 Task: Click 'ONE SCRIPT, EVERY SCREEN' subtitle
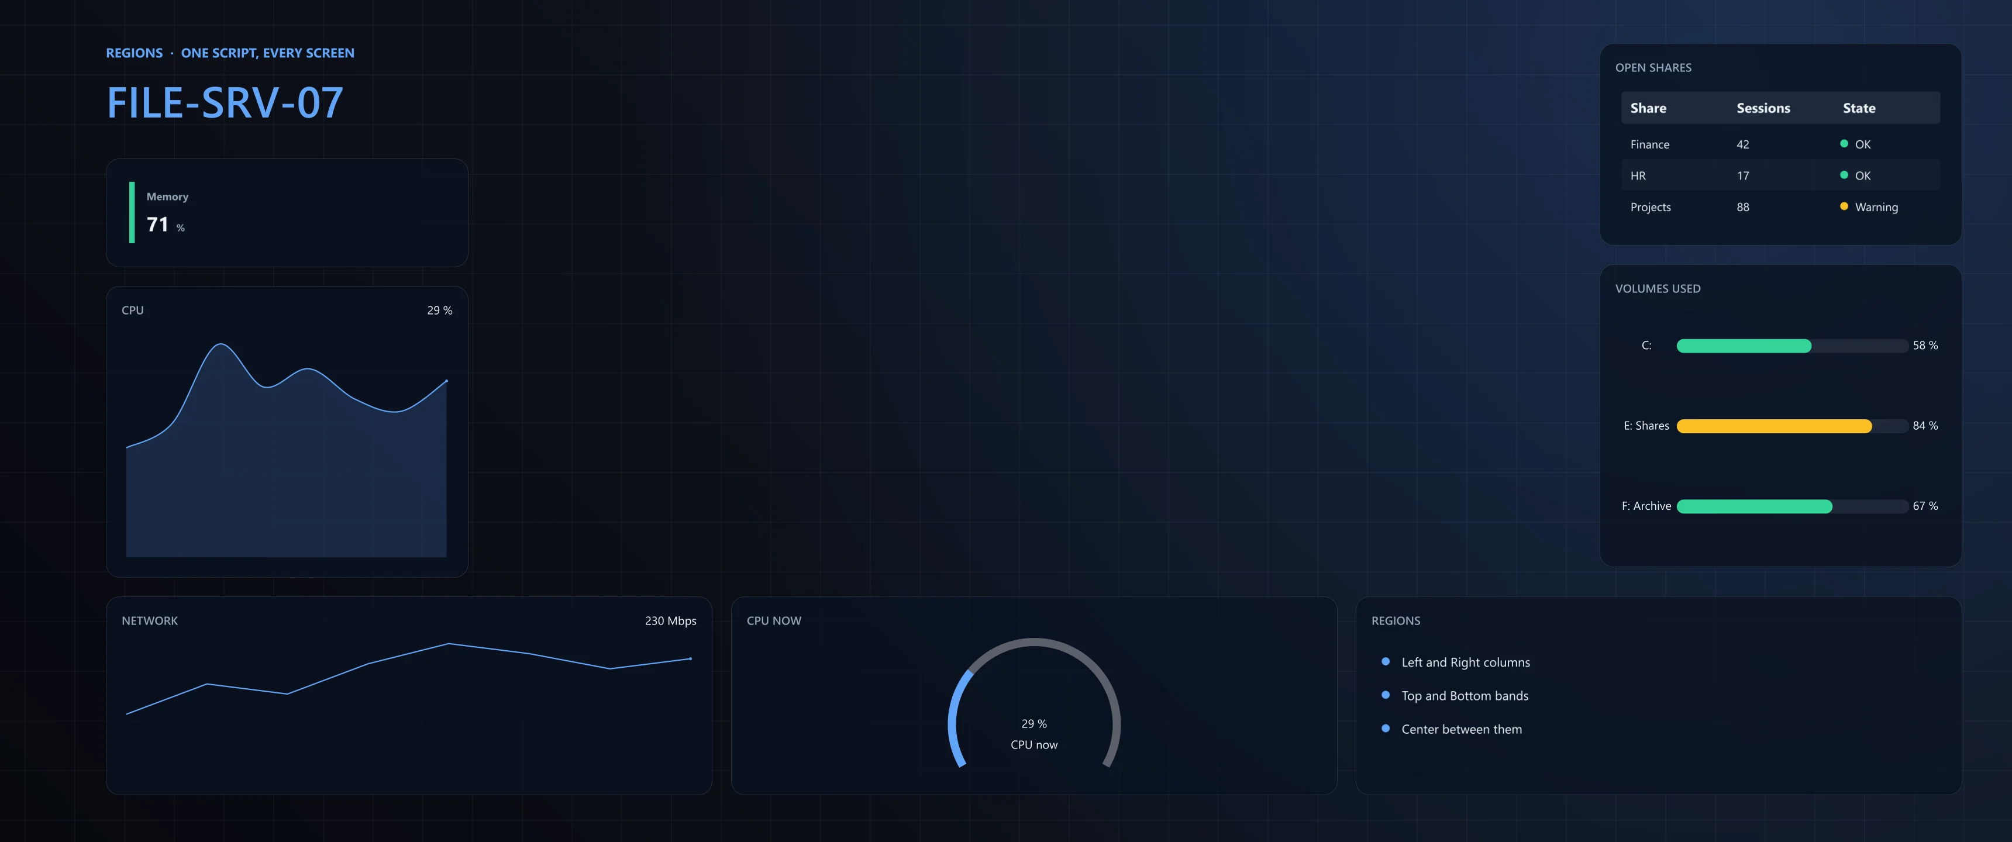click(x=268, y=53)
